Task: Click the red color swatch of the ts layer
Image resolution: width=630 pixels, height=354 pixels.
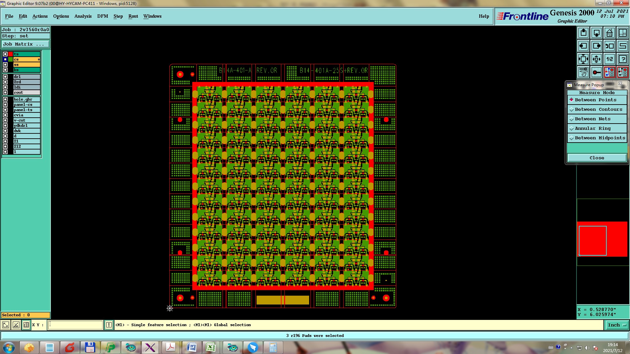Action: 10,54
